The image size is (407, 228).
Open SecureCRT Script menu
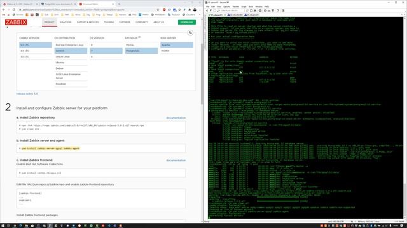[244, 6]
